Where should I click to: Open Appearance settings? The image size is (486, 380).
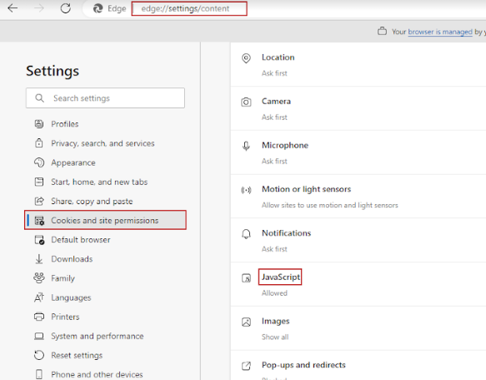[x=73, y=162]
